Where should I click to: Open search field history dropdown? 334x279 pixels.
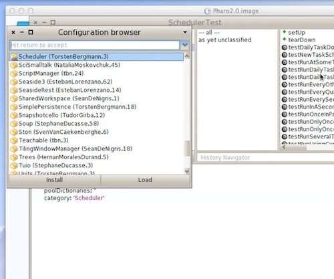click(185, 45)
